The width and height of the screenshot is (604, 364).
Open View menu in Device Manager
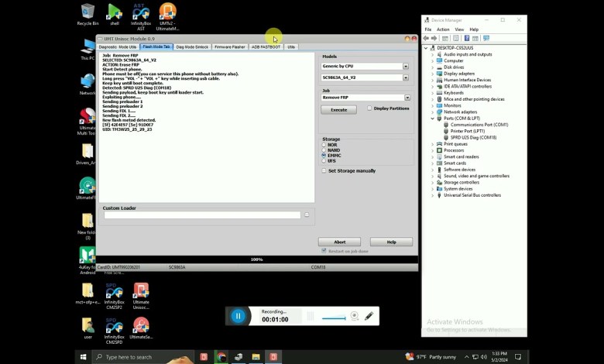[459, 29]
